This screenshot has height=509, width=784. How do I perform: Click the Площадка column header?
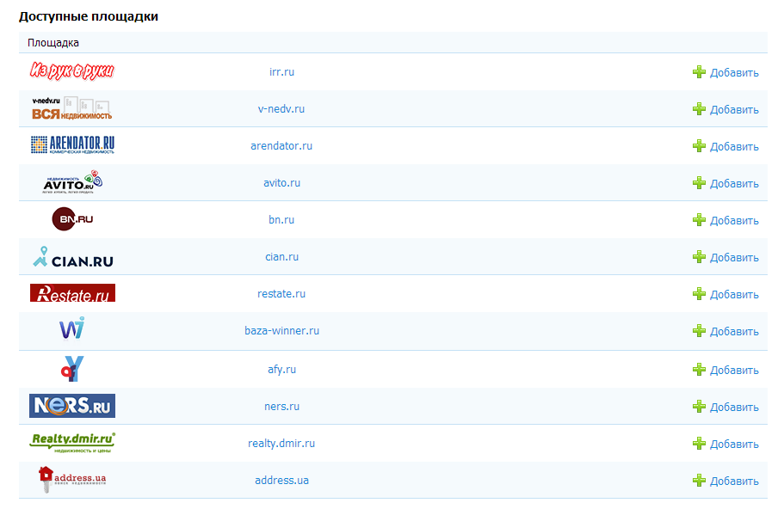point(53,43)
